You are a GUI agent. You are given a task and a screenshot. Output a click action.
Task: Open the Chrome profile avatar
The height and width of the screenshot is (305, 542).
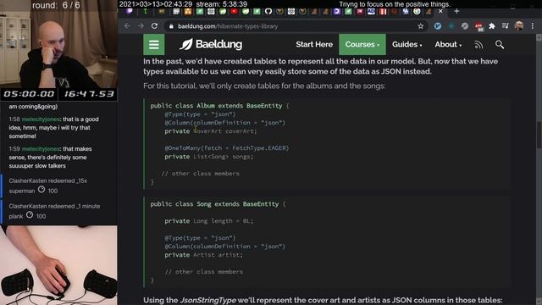[x=519, y=26]
